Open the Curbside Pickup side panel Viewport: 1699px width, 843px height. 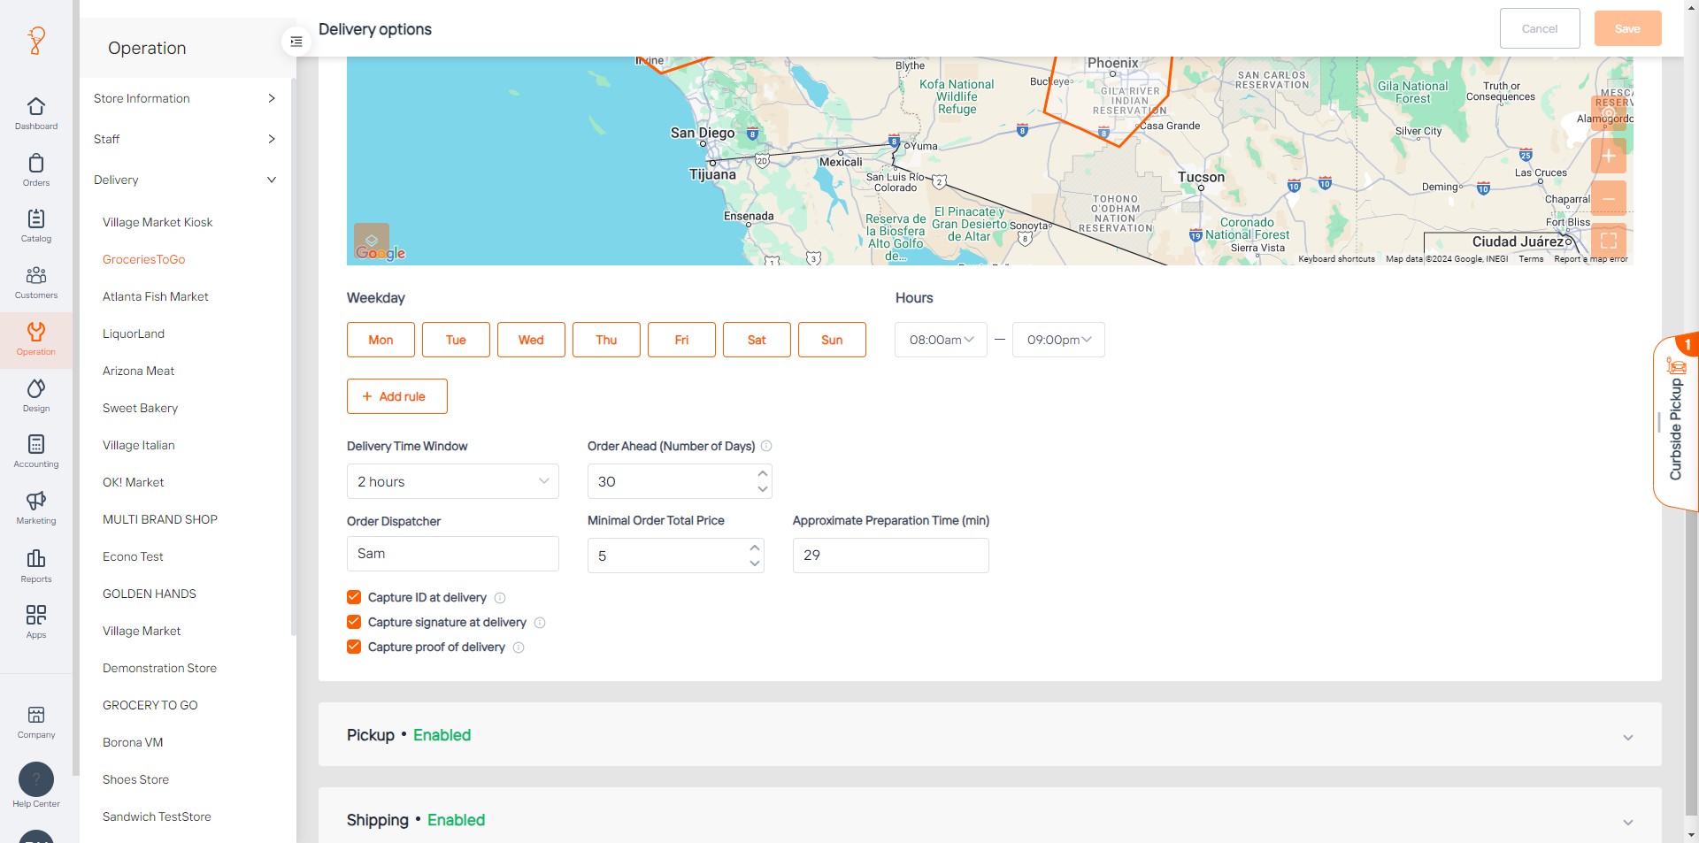coord(1676,423)
